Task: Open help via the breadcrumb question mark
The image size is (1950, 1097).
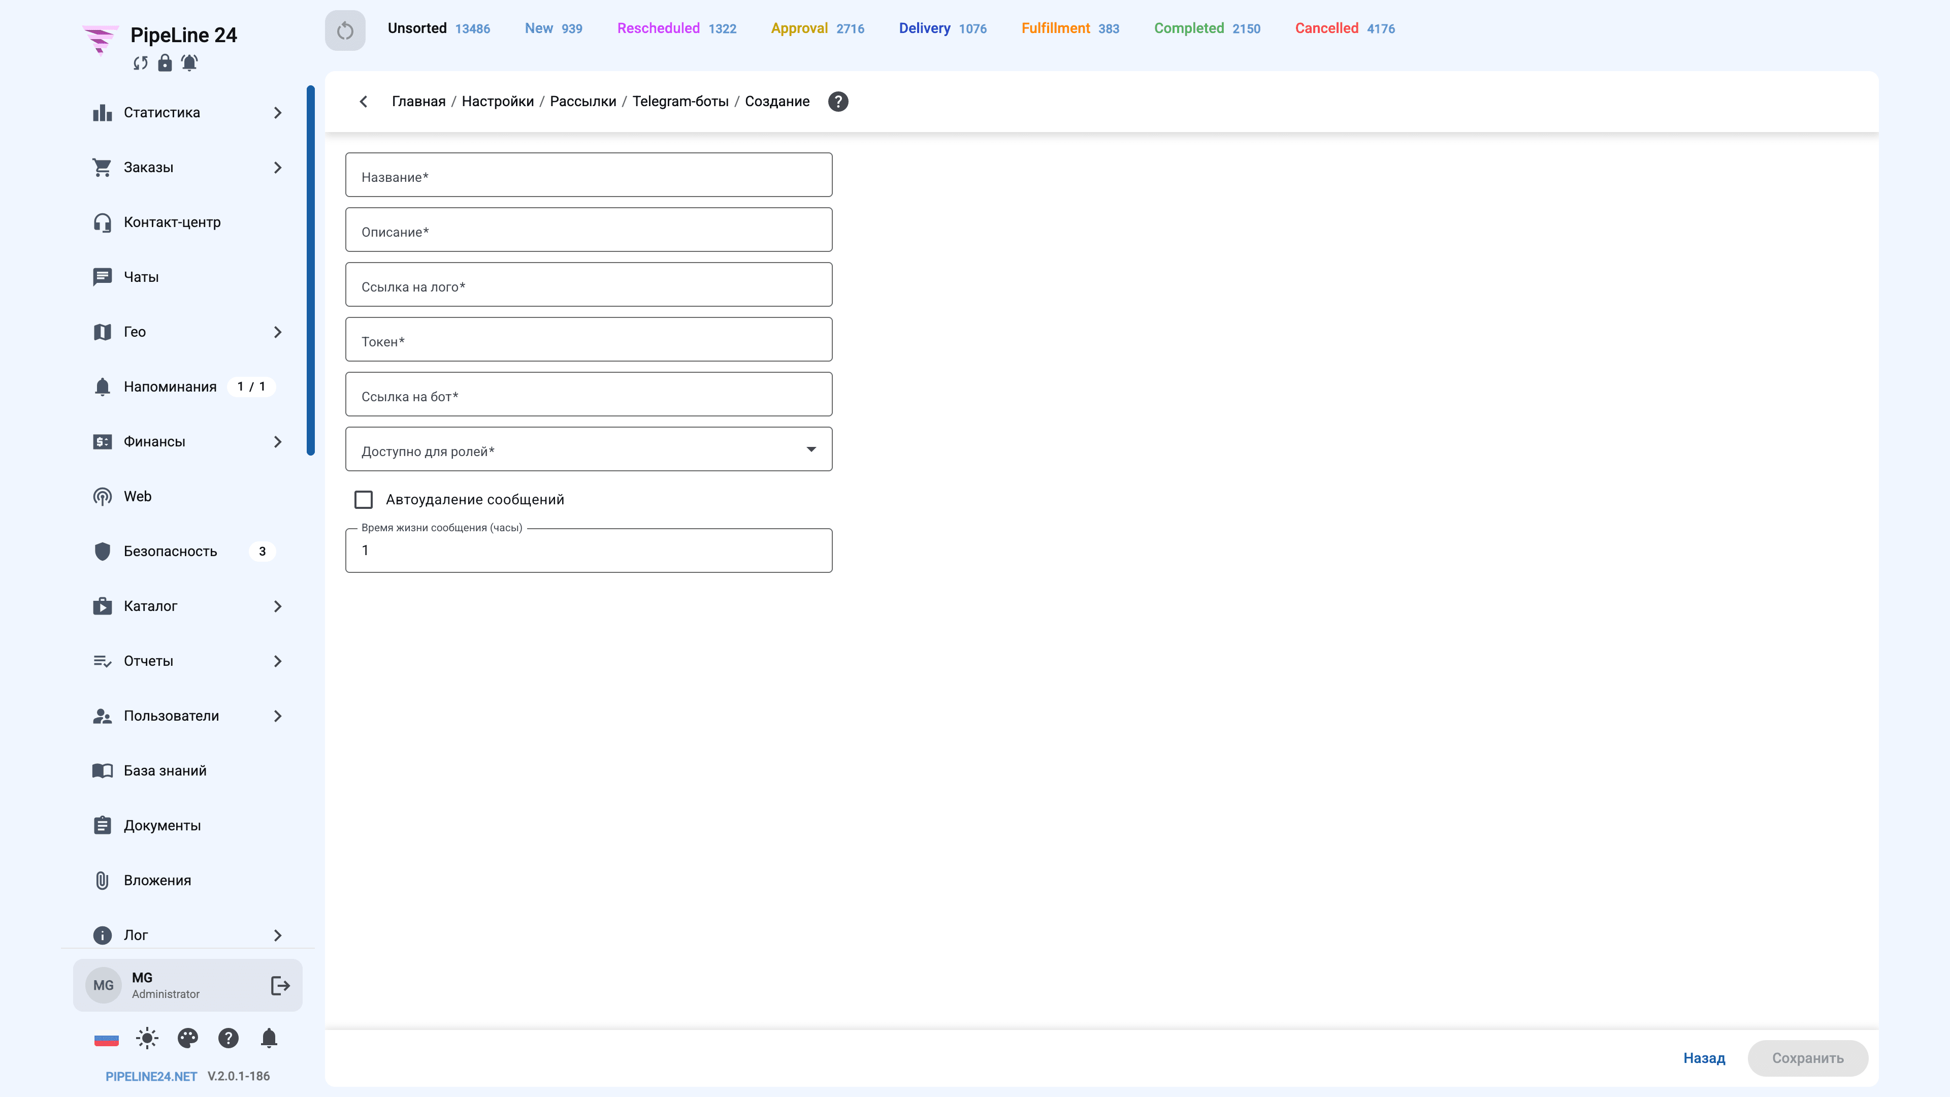Action: click(x=838, y=102)
